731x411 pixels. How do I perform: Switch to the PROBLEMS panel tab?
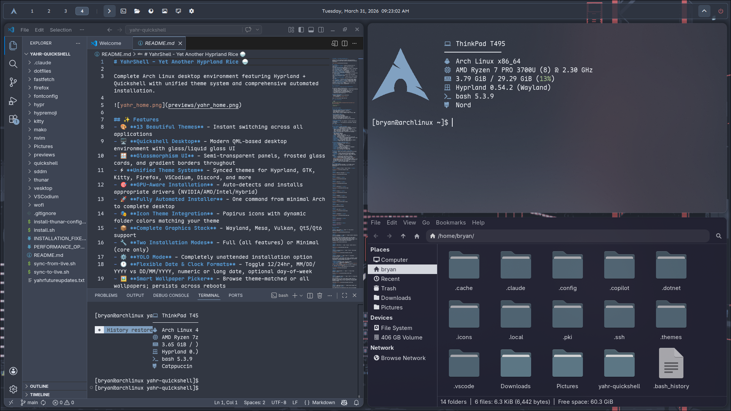(x=106, y=295)
